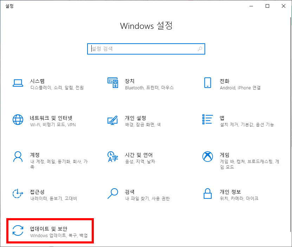Open the 시스템 settings title
This screenshot has width=292, height=247.
[x=37, y=81]
